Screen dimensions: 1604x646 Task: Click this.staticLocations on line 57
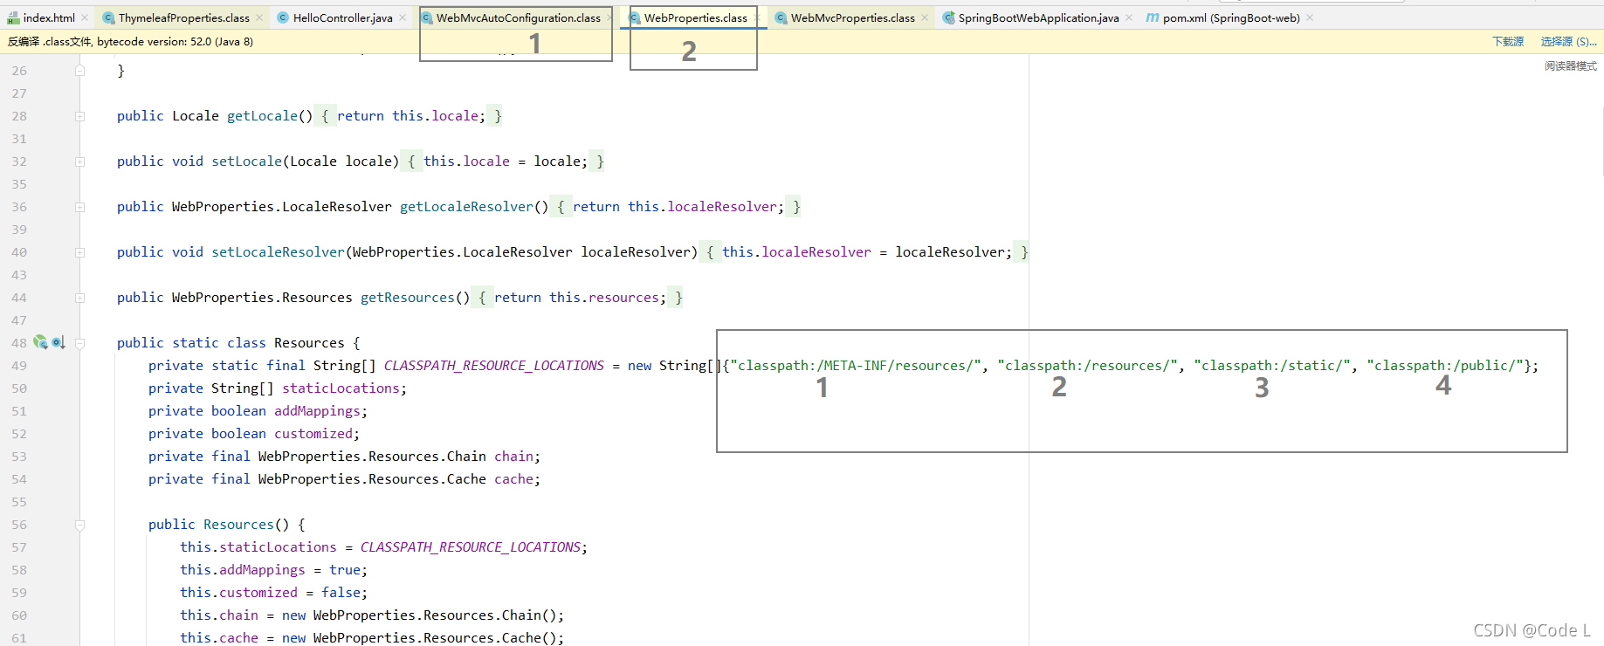(258, 547)
